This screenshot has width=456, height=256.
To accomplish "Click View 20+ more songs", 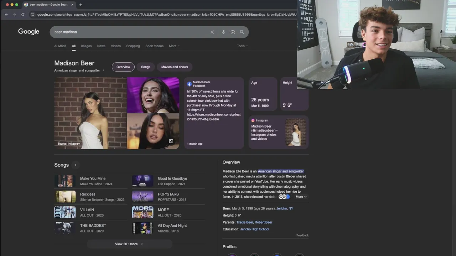I will coord(129,244).
